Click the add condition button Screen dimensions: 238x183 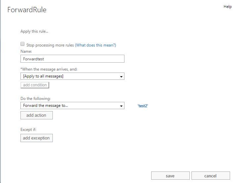tap(35, 85)
